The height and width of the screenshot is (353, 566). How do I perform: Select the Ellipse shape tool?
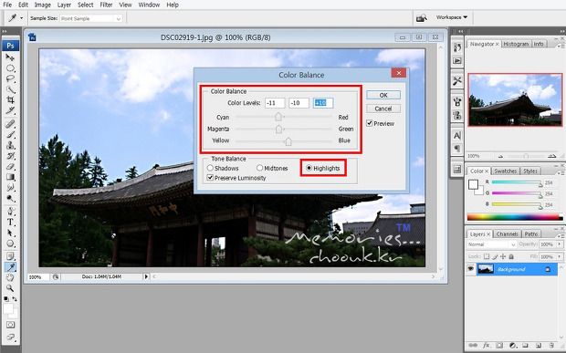click(x=10, y=243)
